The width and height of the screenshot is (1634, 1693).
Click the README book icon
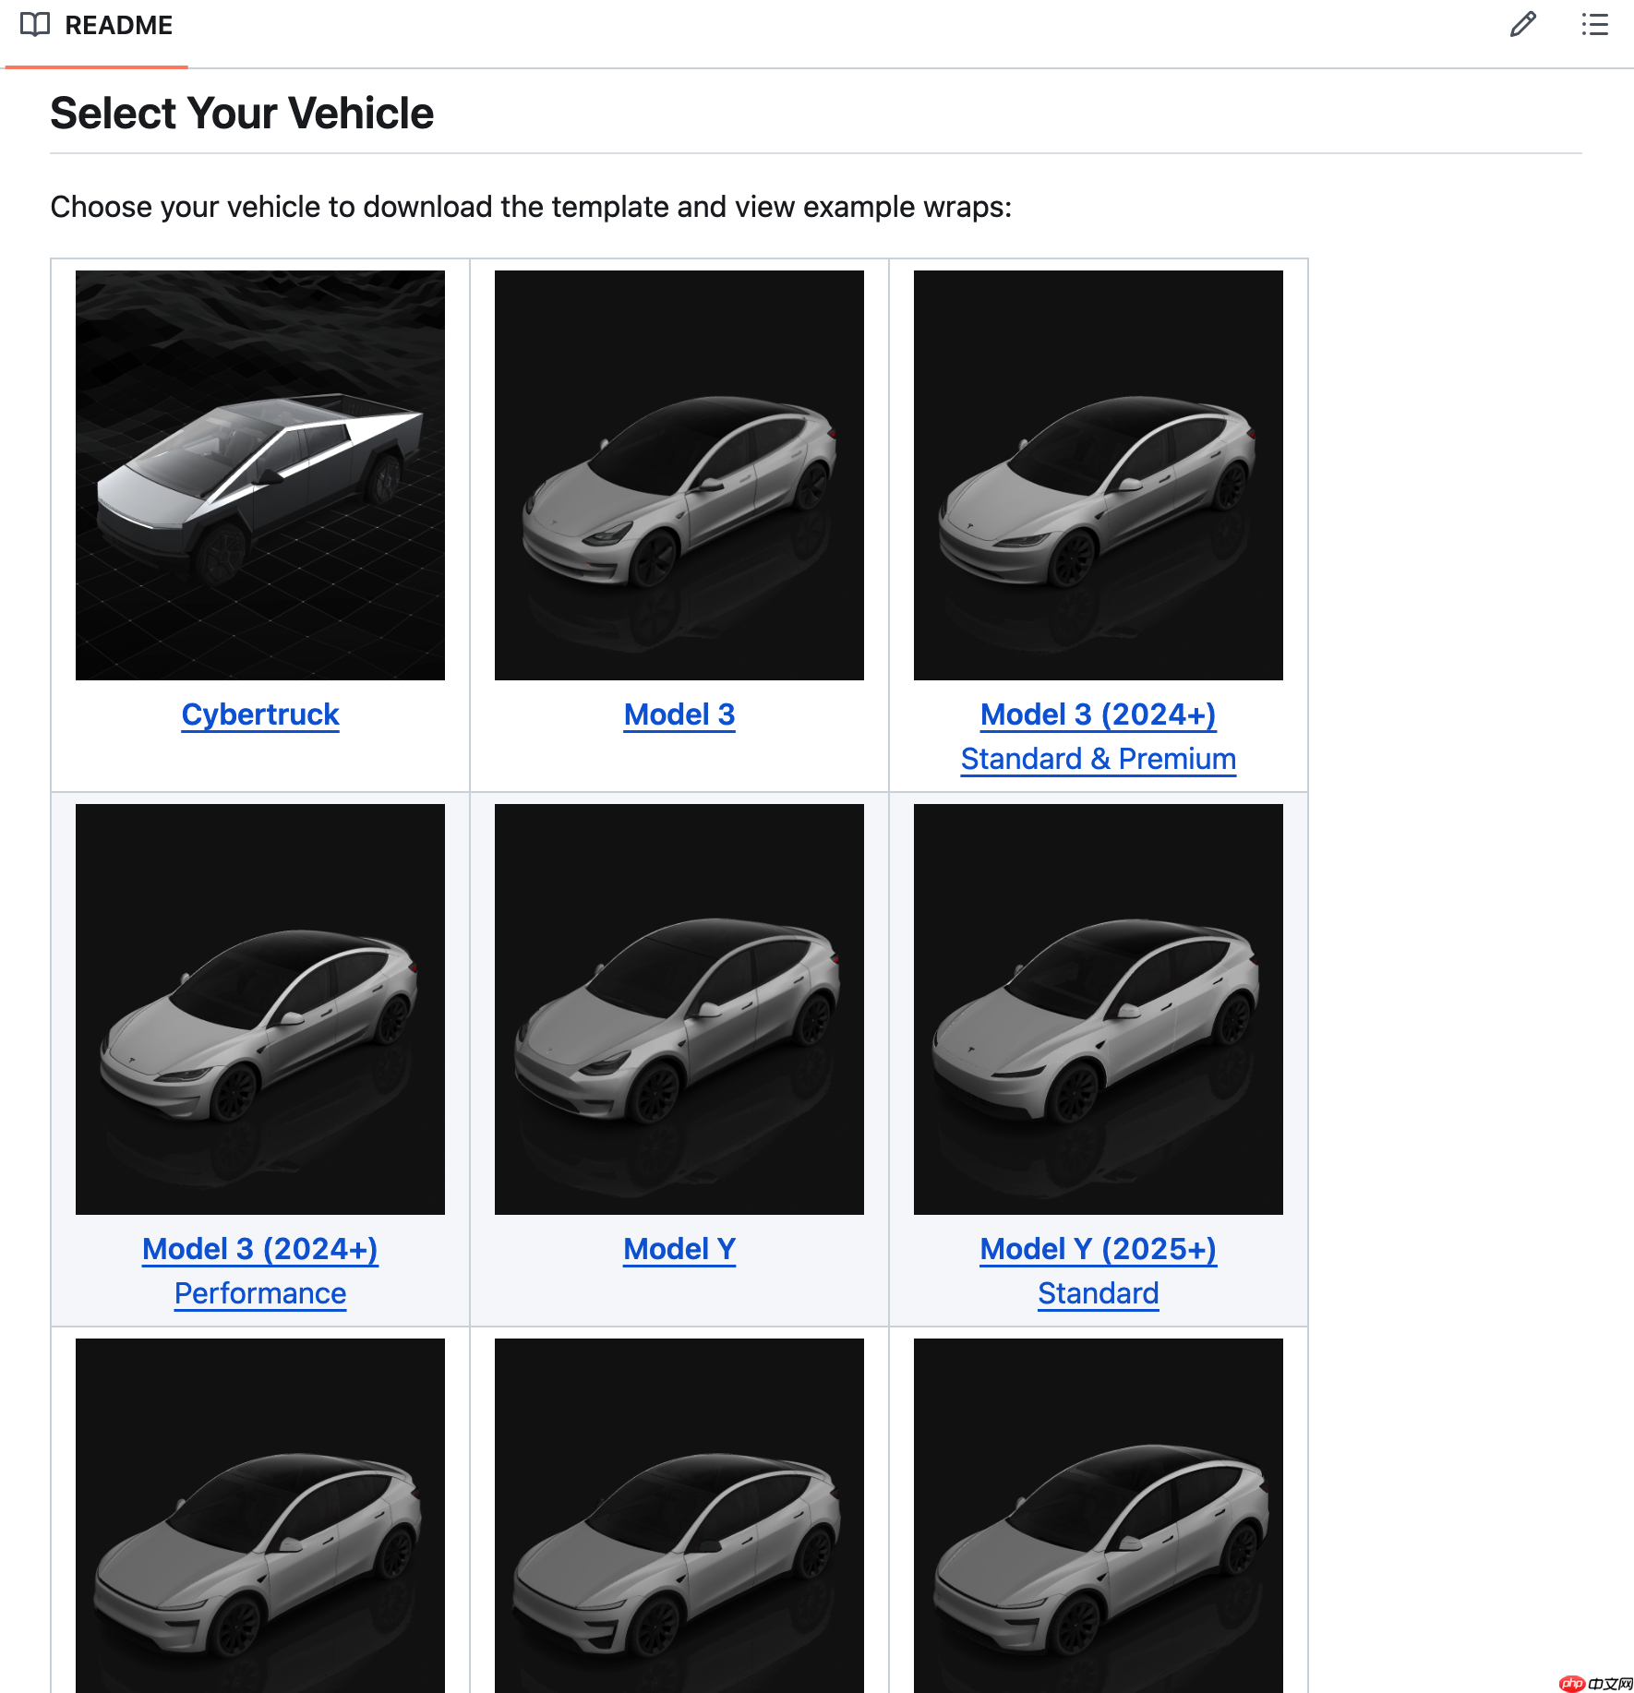tap(35, 25)
